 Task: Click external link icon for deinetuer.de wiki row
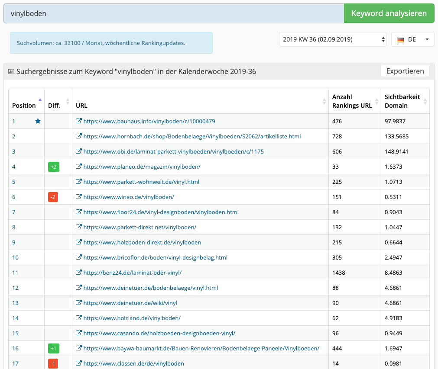coord(79,302)
